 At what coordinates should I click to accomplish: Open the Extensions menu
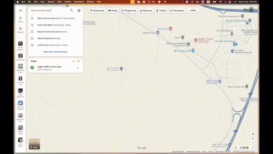click(x=79, y=2)
